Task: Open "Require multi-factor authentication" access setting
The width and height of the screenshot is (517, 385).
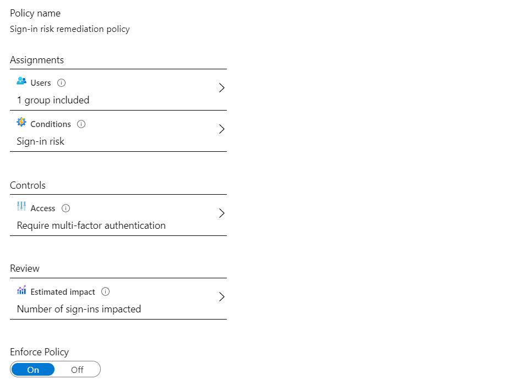Action: tap(91, 226)
